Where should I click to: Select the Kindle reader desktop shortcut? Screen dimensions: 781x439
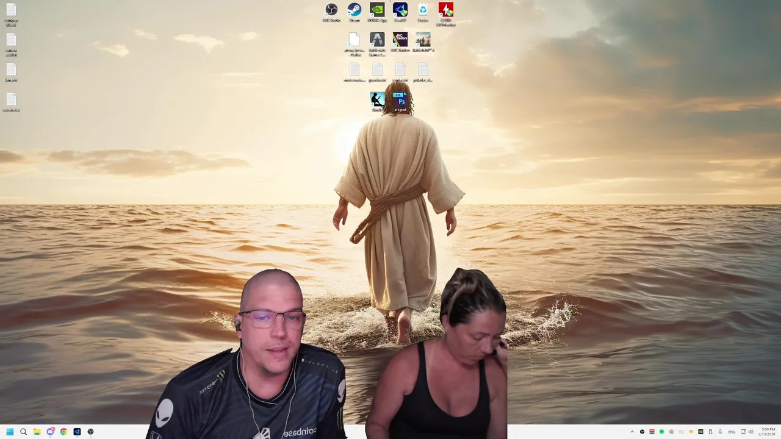(x=377, y=101)
